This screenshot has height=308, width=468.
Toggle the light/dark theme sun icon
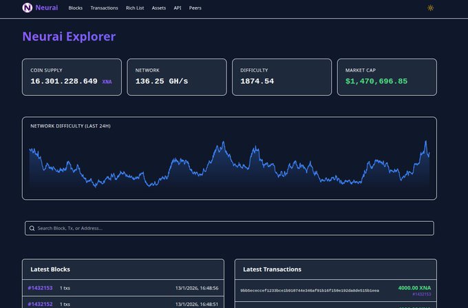(x=431, y=8)
